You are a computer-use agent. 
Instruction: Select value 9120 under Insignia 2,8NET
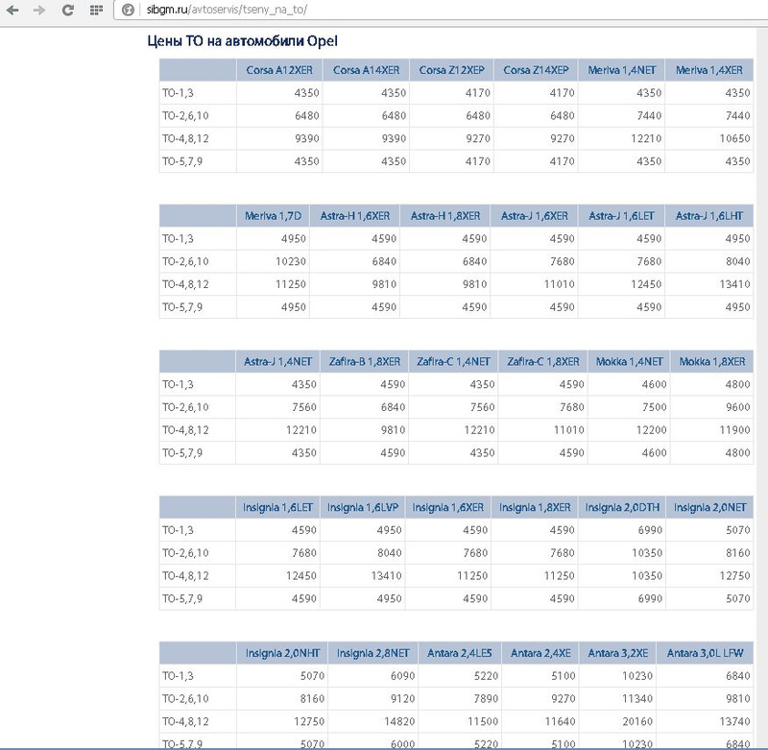pyautogui.click(x=402, y=698)
